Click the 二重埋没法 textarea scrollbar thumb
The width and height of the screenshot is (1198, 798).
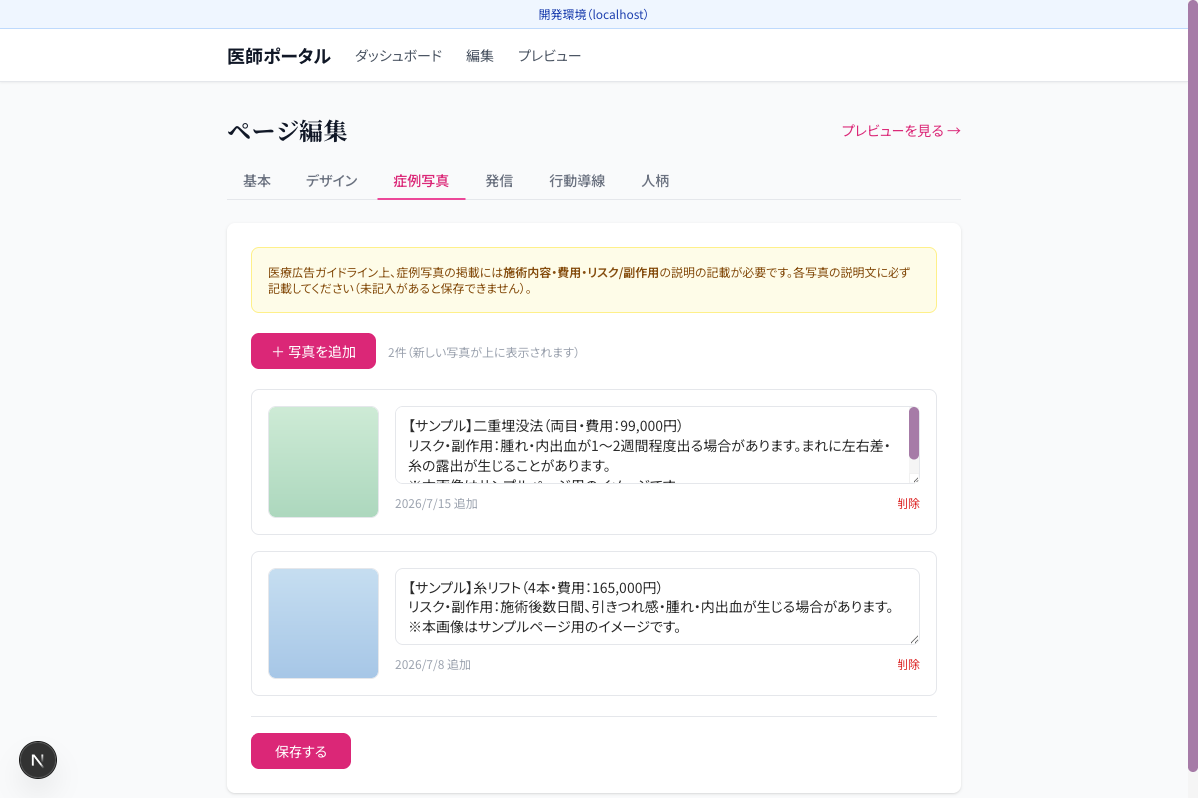point(914,433)
